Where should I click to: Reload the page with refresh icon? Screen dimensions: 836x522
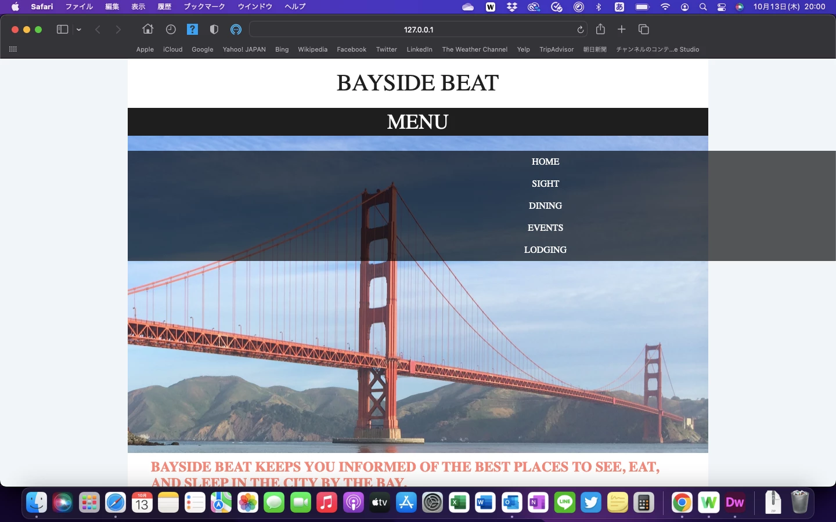(x=580, y=30)
